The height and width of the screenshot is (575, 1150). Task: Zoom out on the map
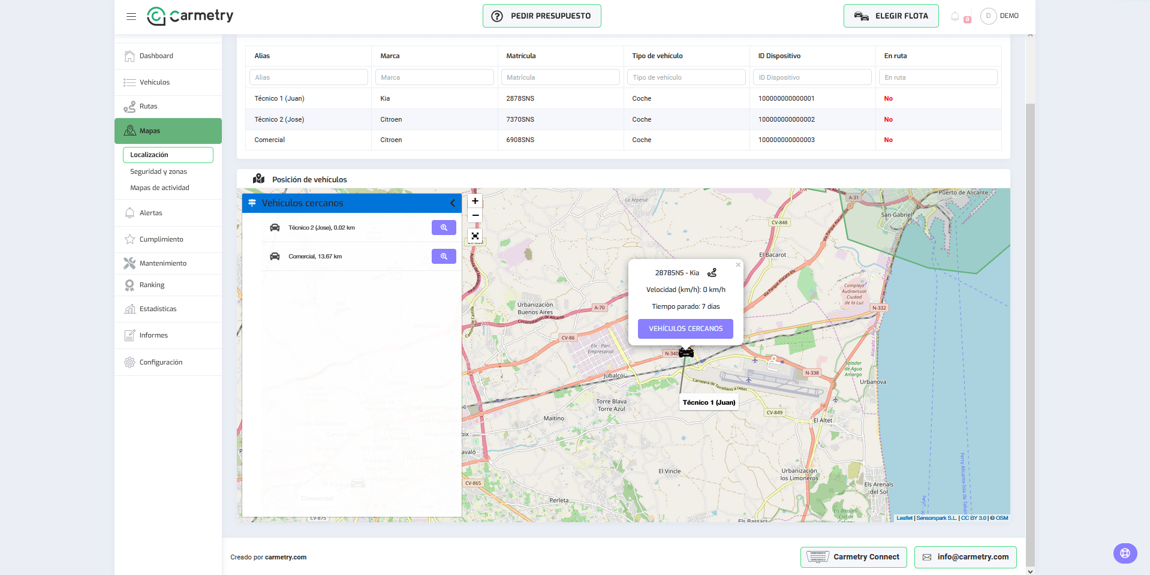(475, 215)
